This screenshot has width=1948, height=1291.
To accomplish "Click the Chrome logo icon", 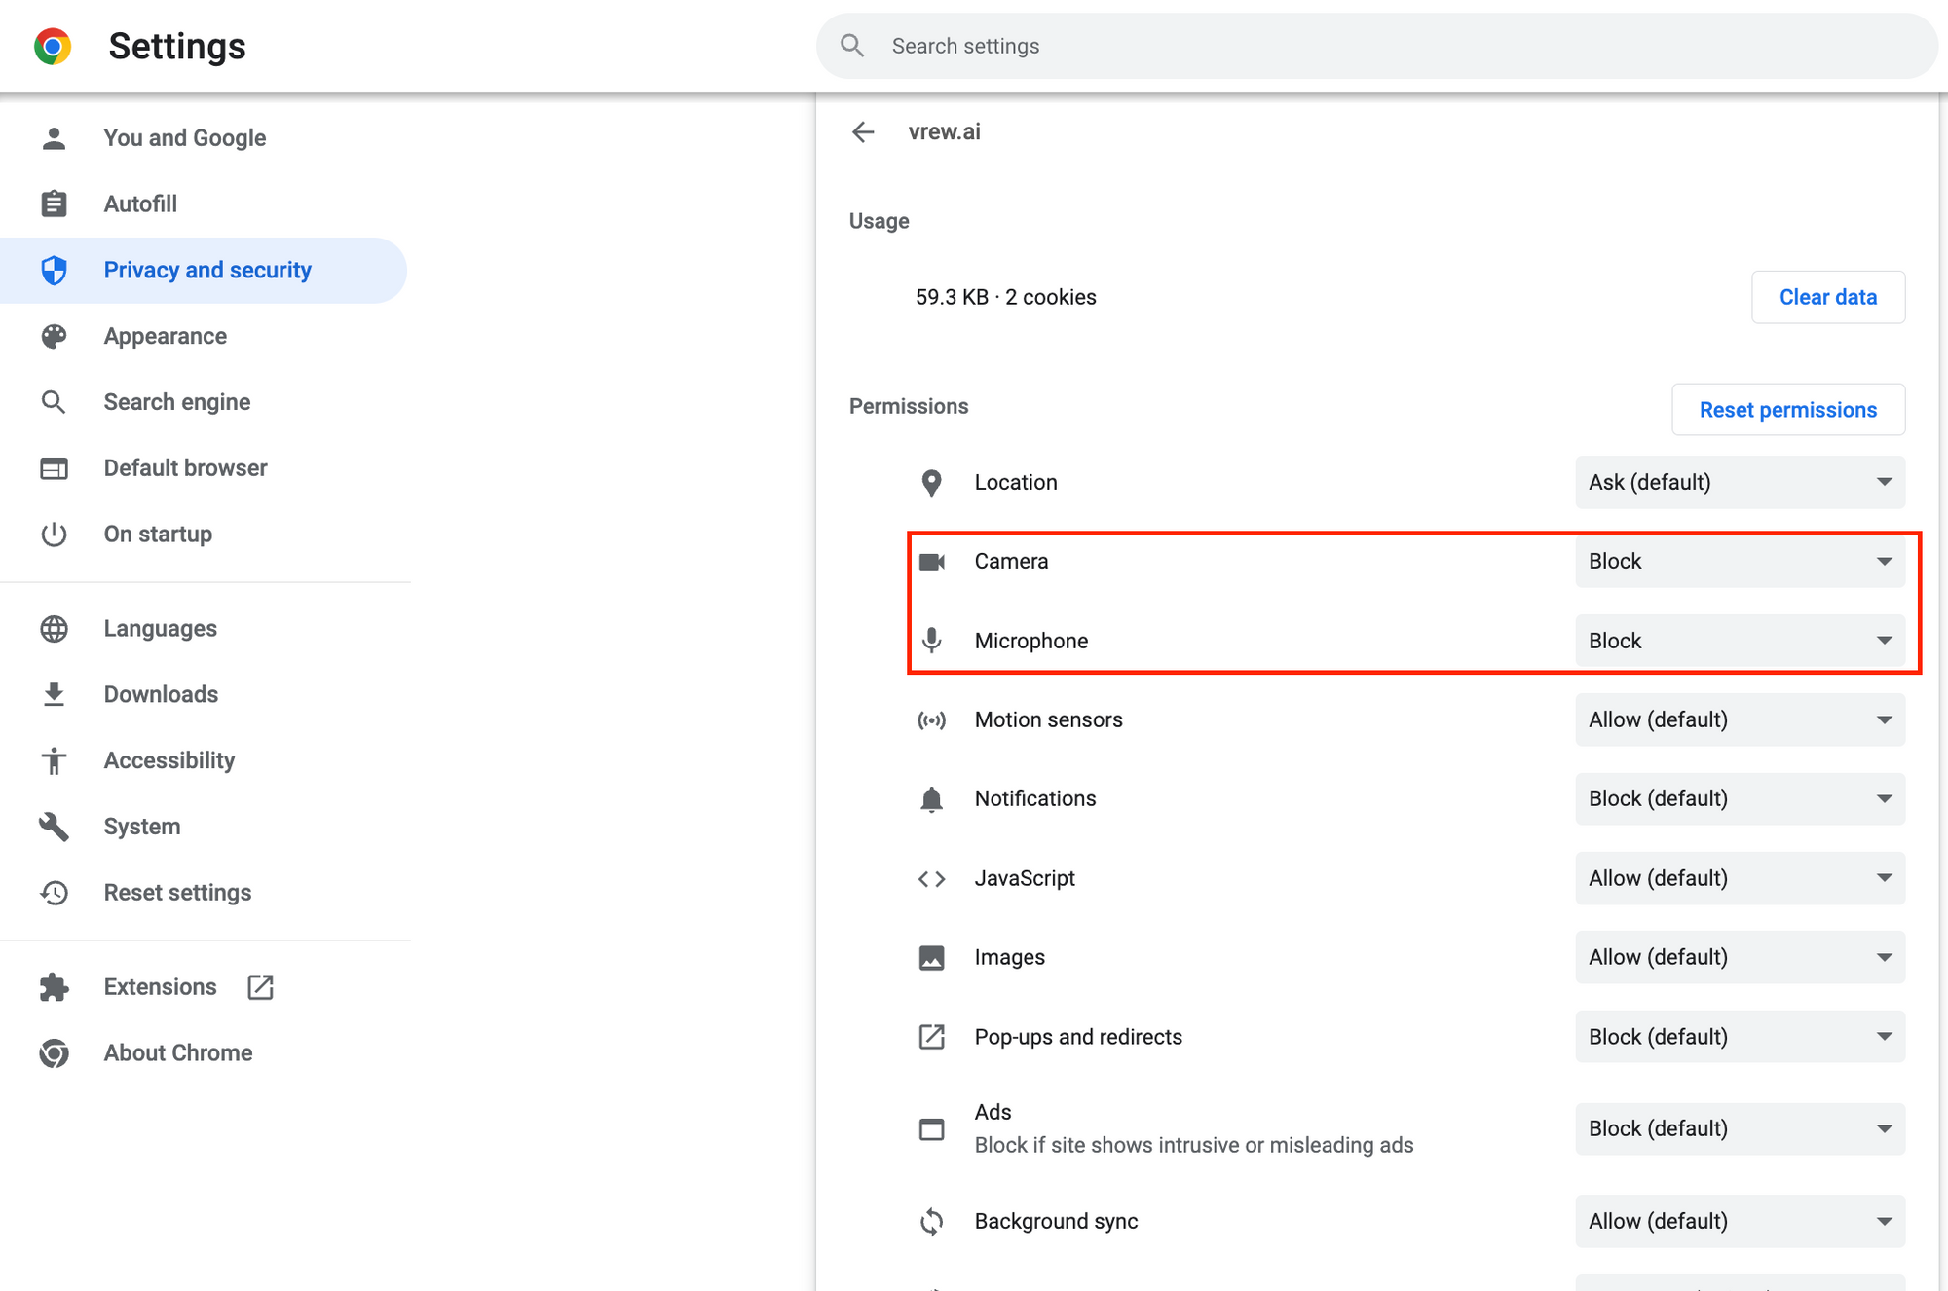I will click(53, 46).
